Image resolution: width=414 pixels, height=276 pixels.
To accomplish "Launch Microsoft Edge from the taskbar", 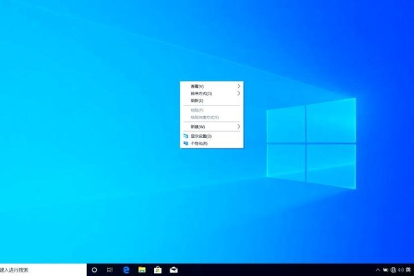I will click(x=126, y=270).
